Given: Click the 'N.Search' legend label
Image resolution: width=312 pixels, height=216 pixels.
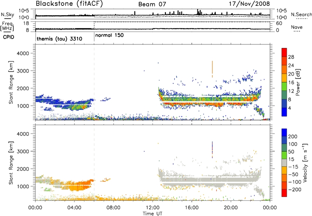Looking at the screenshot, I should (301, 14).
